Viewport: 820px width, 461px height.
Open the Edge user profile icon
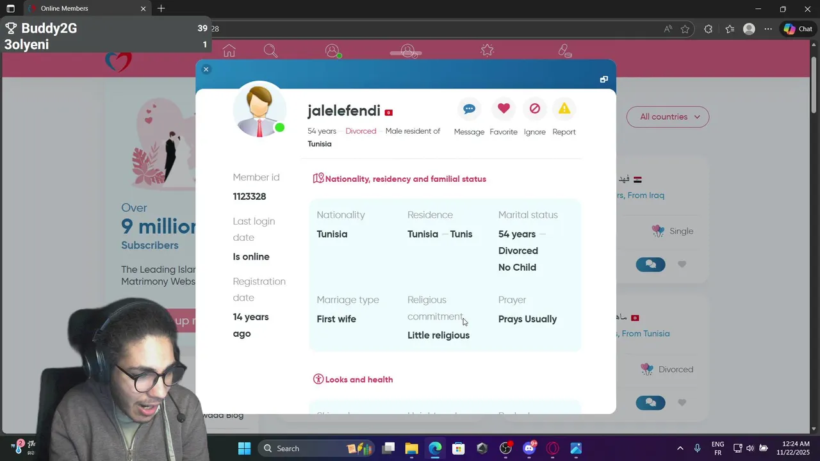(749, 29)
